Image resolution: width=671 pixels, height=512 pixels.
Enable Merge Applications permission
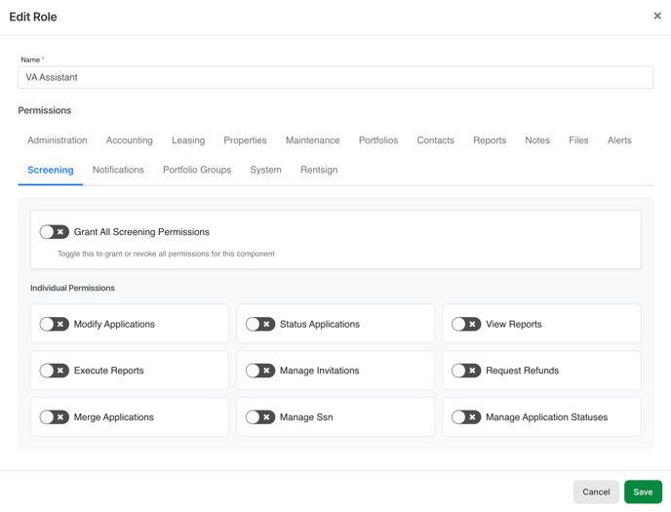click(x=55, y=417)
